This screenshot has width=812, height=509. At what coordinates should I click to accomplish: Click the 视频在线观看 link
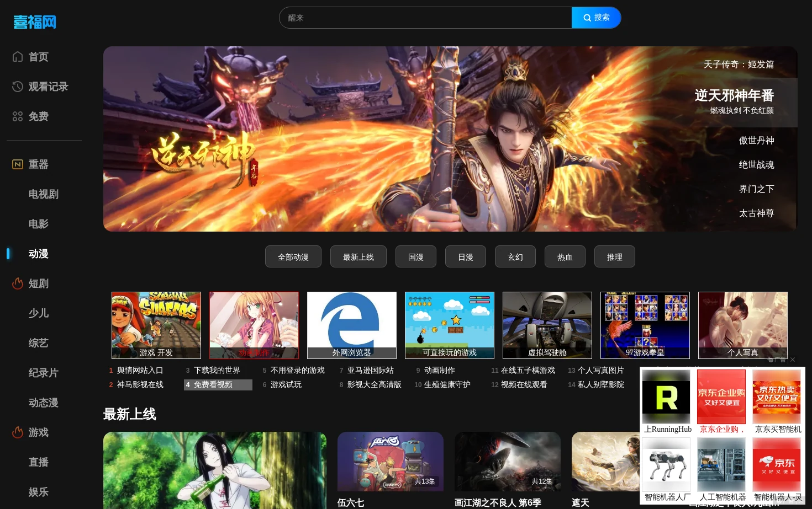click(524, 385)
